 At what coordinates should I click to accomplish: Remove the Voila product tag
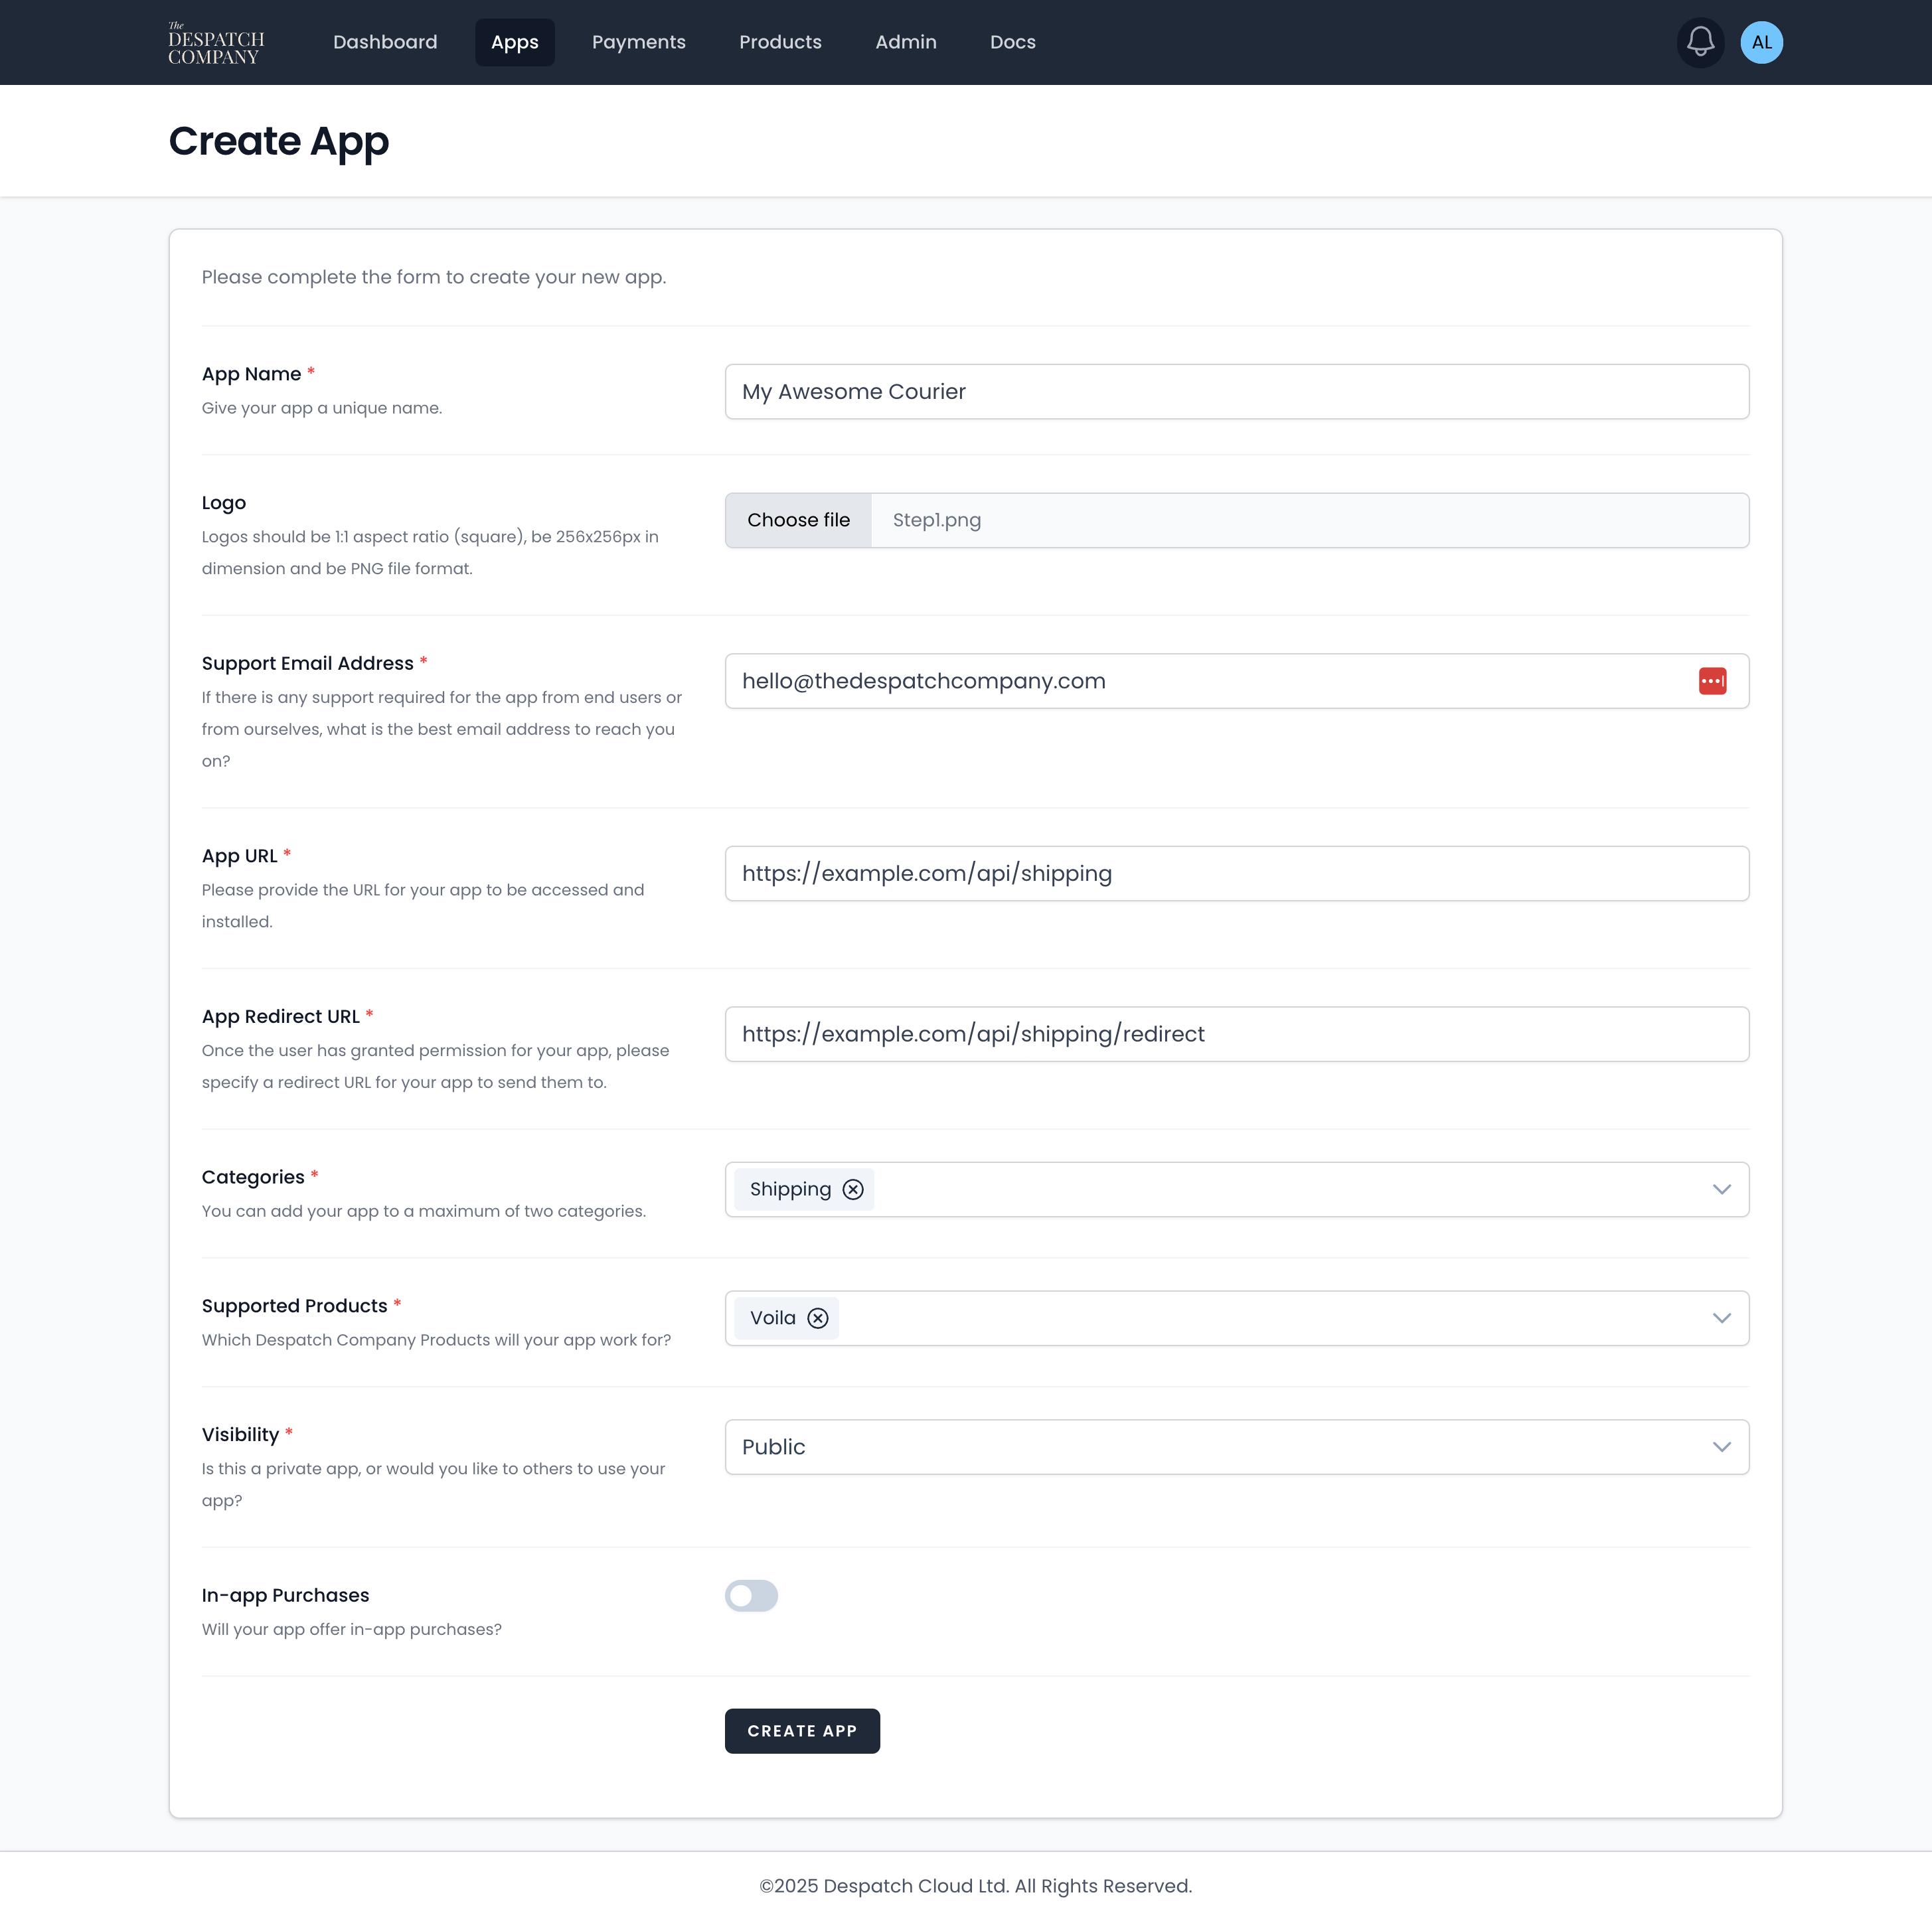(x=818, y=1318)
